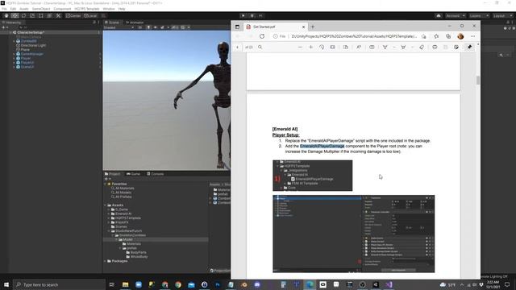Select PlayerUI object in Hierarchy

tap(27, 63)
